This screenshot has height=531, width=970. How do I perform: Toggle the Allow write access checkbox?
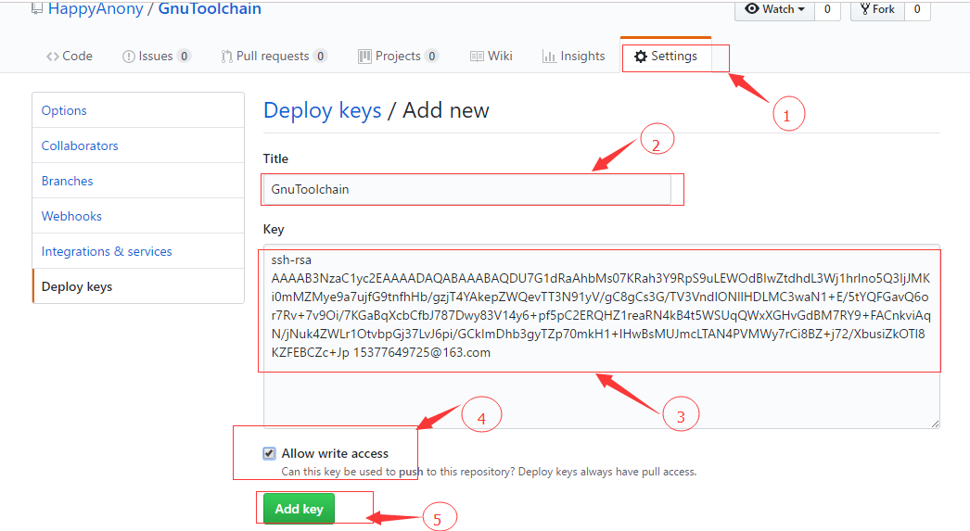(x=269, y=454)
